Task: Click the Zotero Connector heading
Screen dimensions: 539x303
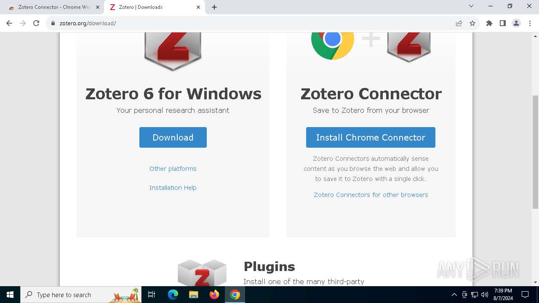Action: tap(371, 93)
